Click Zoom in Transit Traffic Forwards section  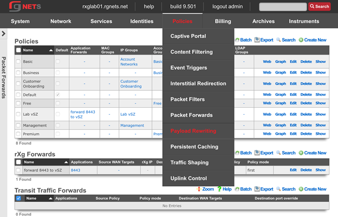coord(205,189)
